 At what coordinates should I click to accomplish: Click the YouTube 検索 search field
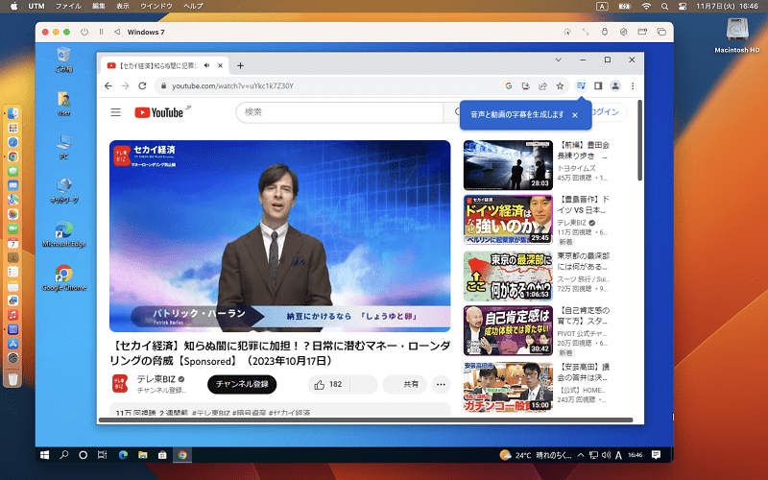click(x=340, y=112)
